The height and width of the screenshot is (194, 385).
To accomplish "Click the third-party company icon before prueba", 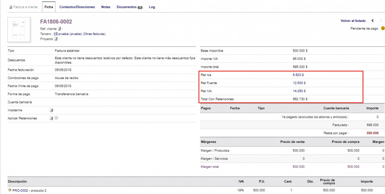I will [56, 34].
